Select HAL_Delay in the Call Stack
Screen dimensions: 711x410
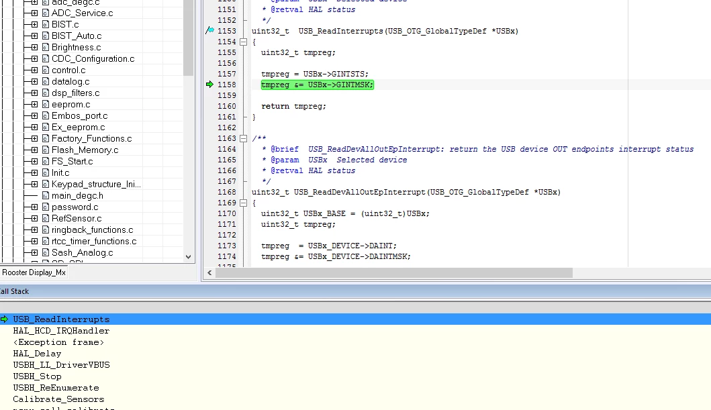click(37, 354)
